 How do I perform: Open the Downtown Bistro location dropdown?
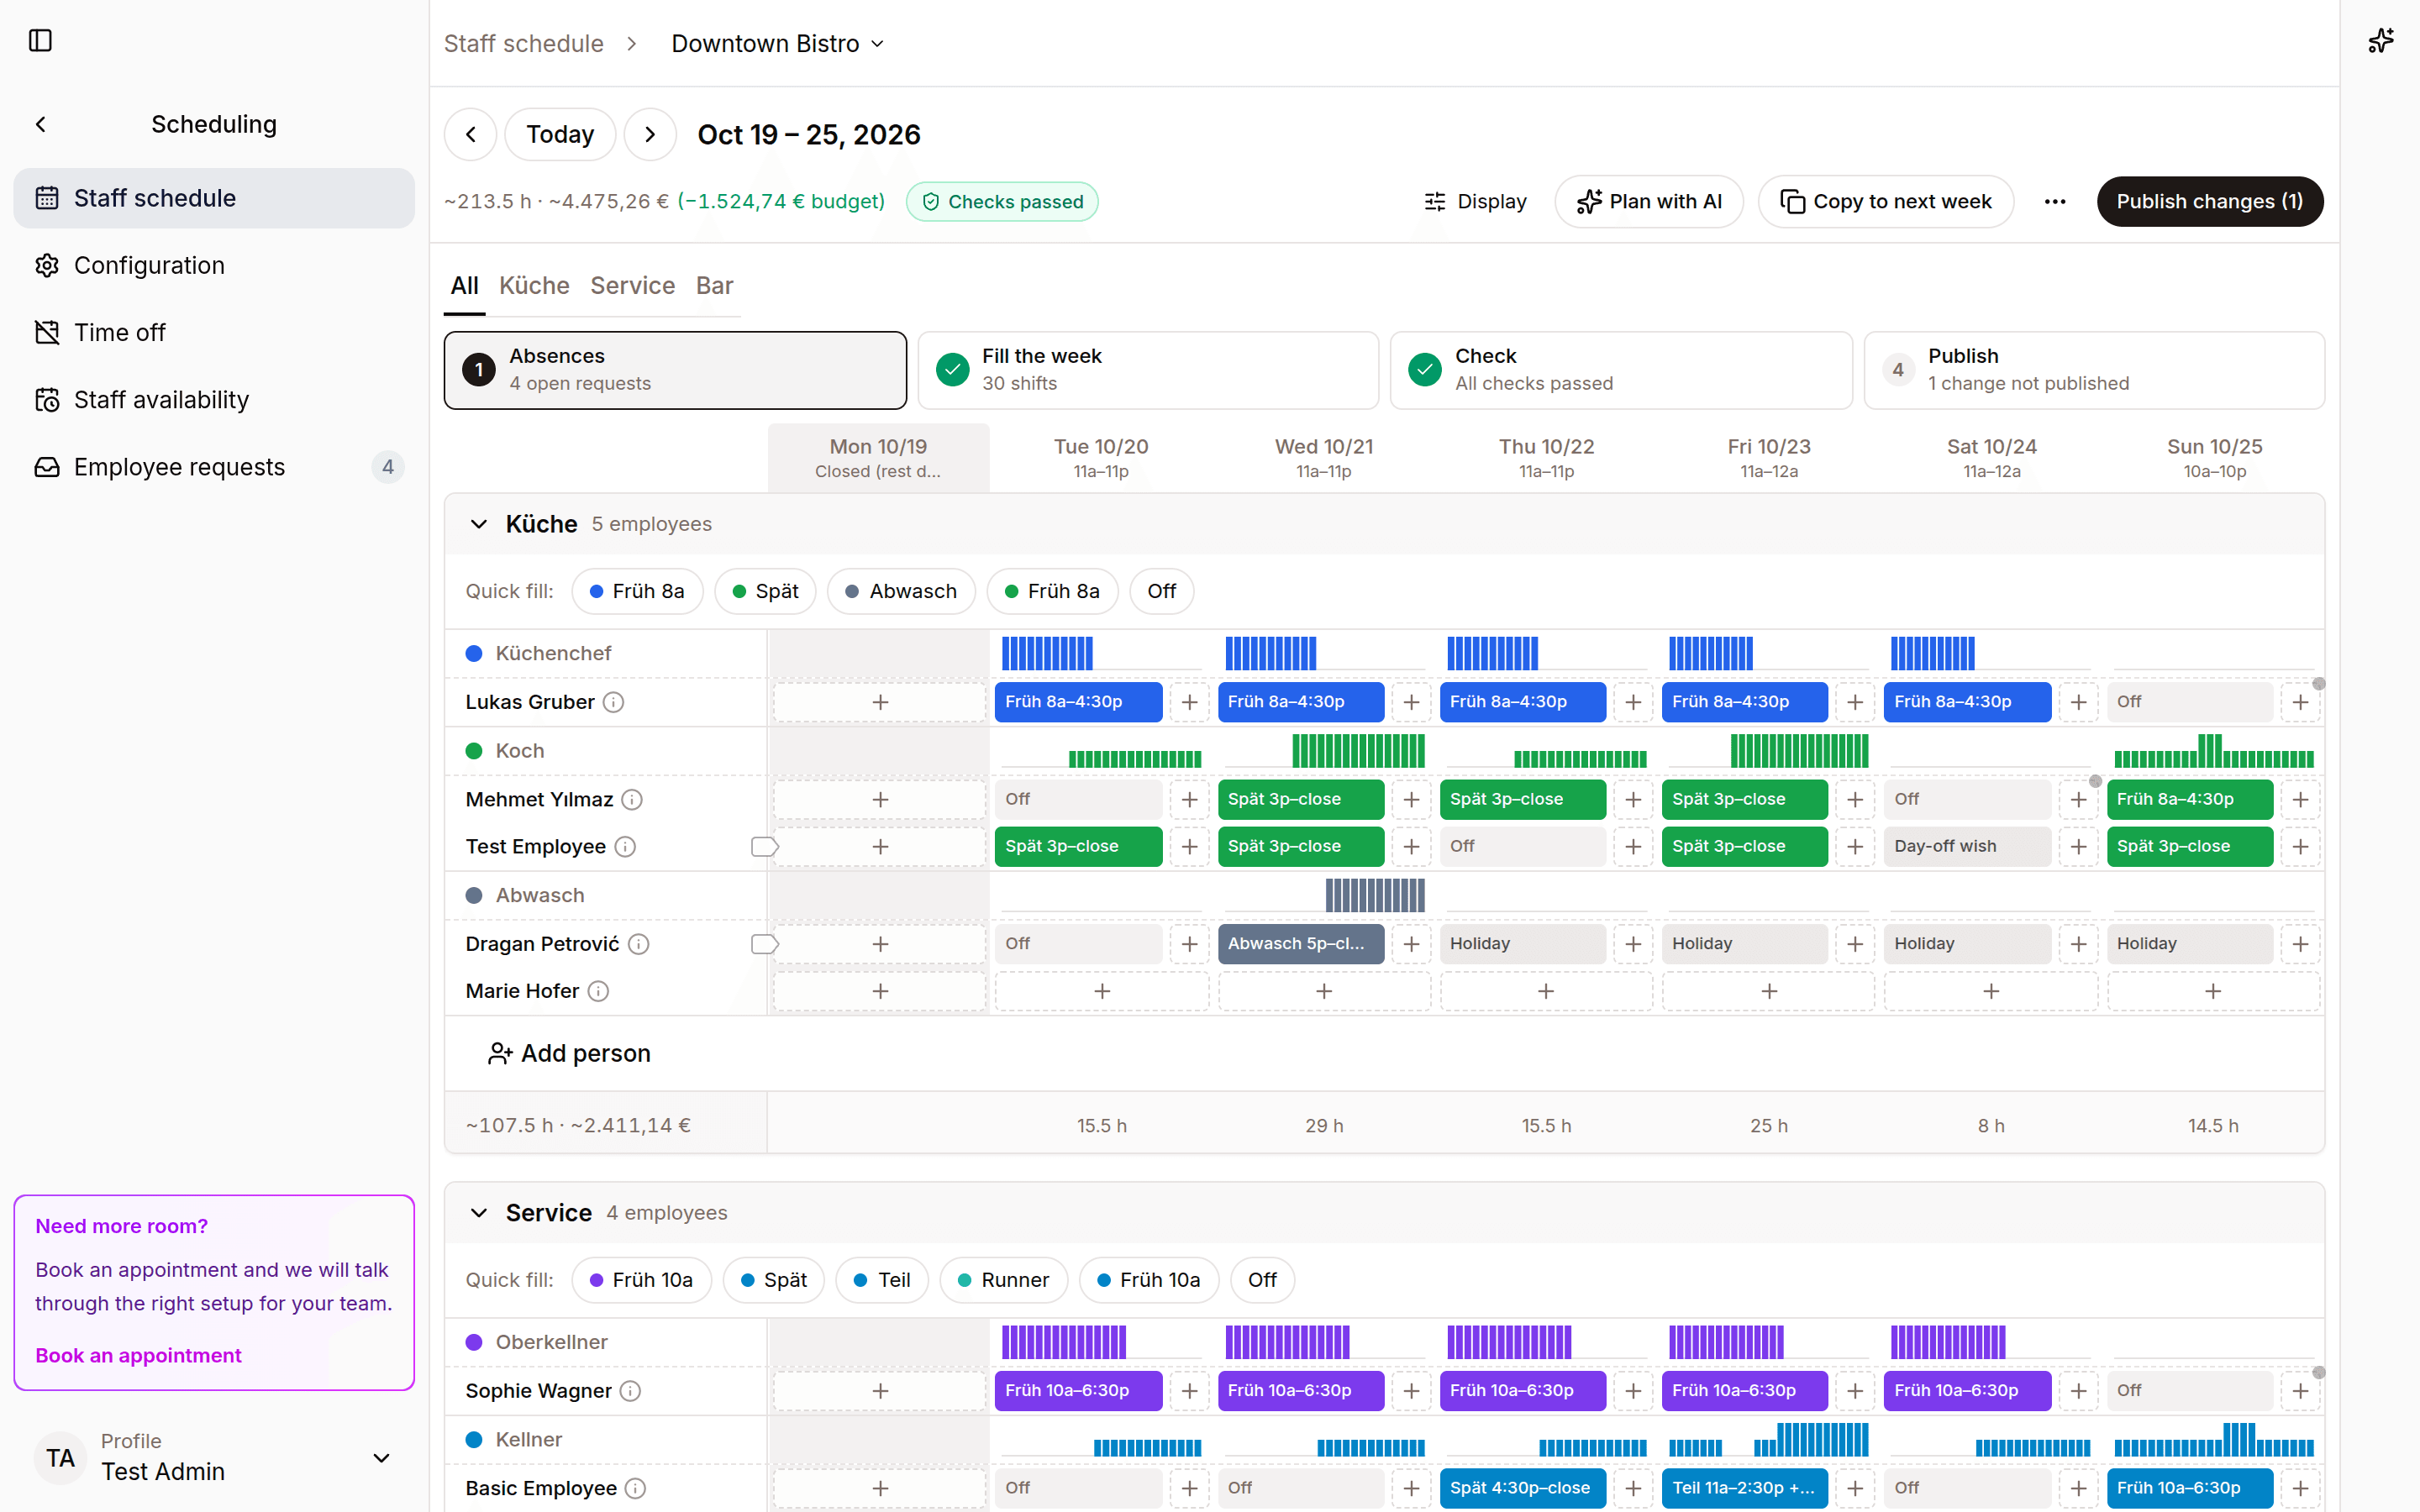pos(777,43)
